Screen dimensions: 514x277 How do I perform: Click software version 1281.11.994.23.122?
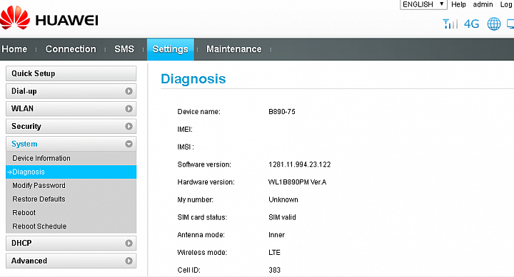click(x=300, y=164)
